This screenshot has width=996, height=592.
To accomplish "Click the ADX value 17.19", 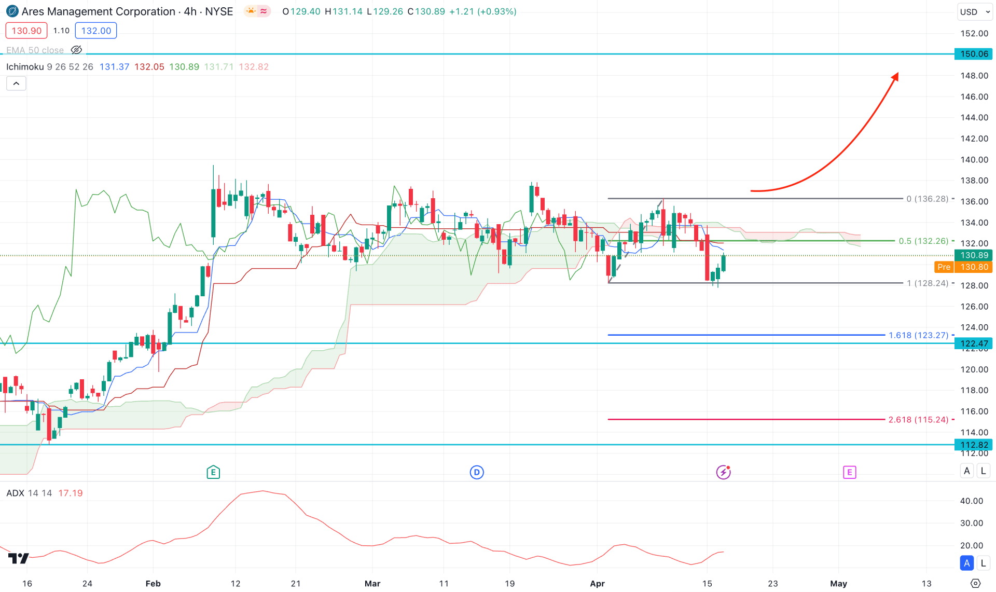I will coord(71,493).
